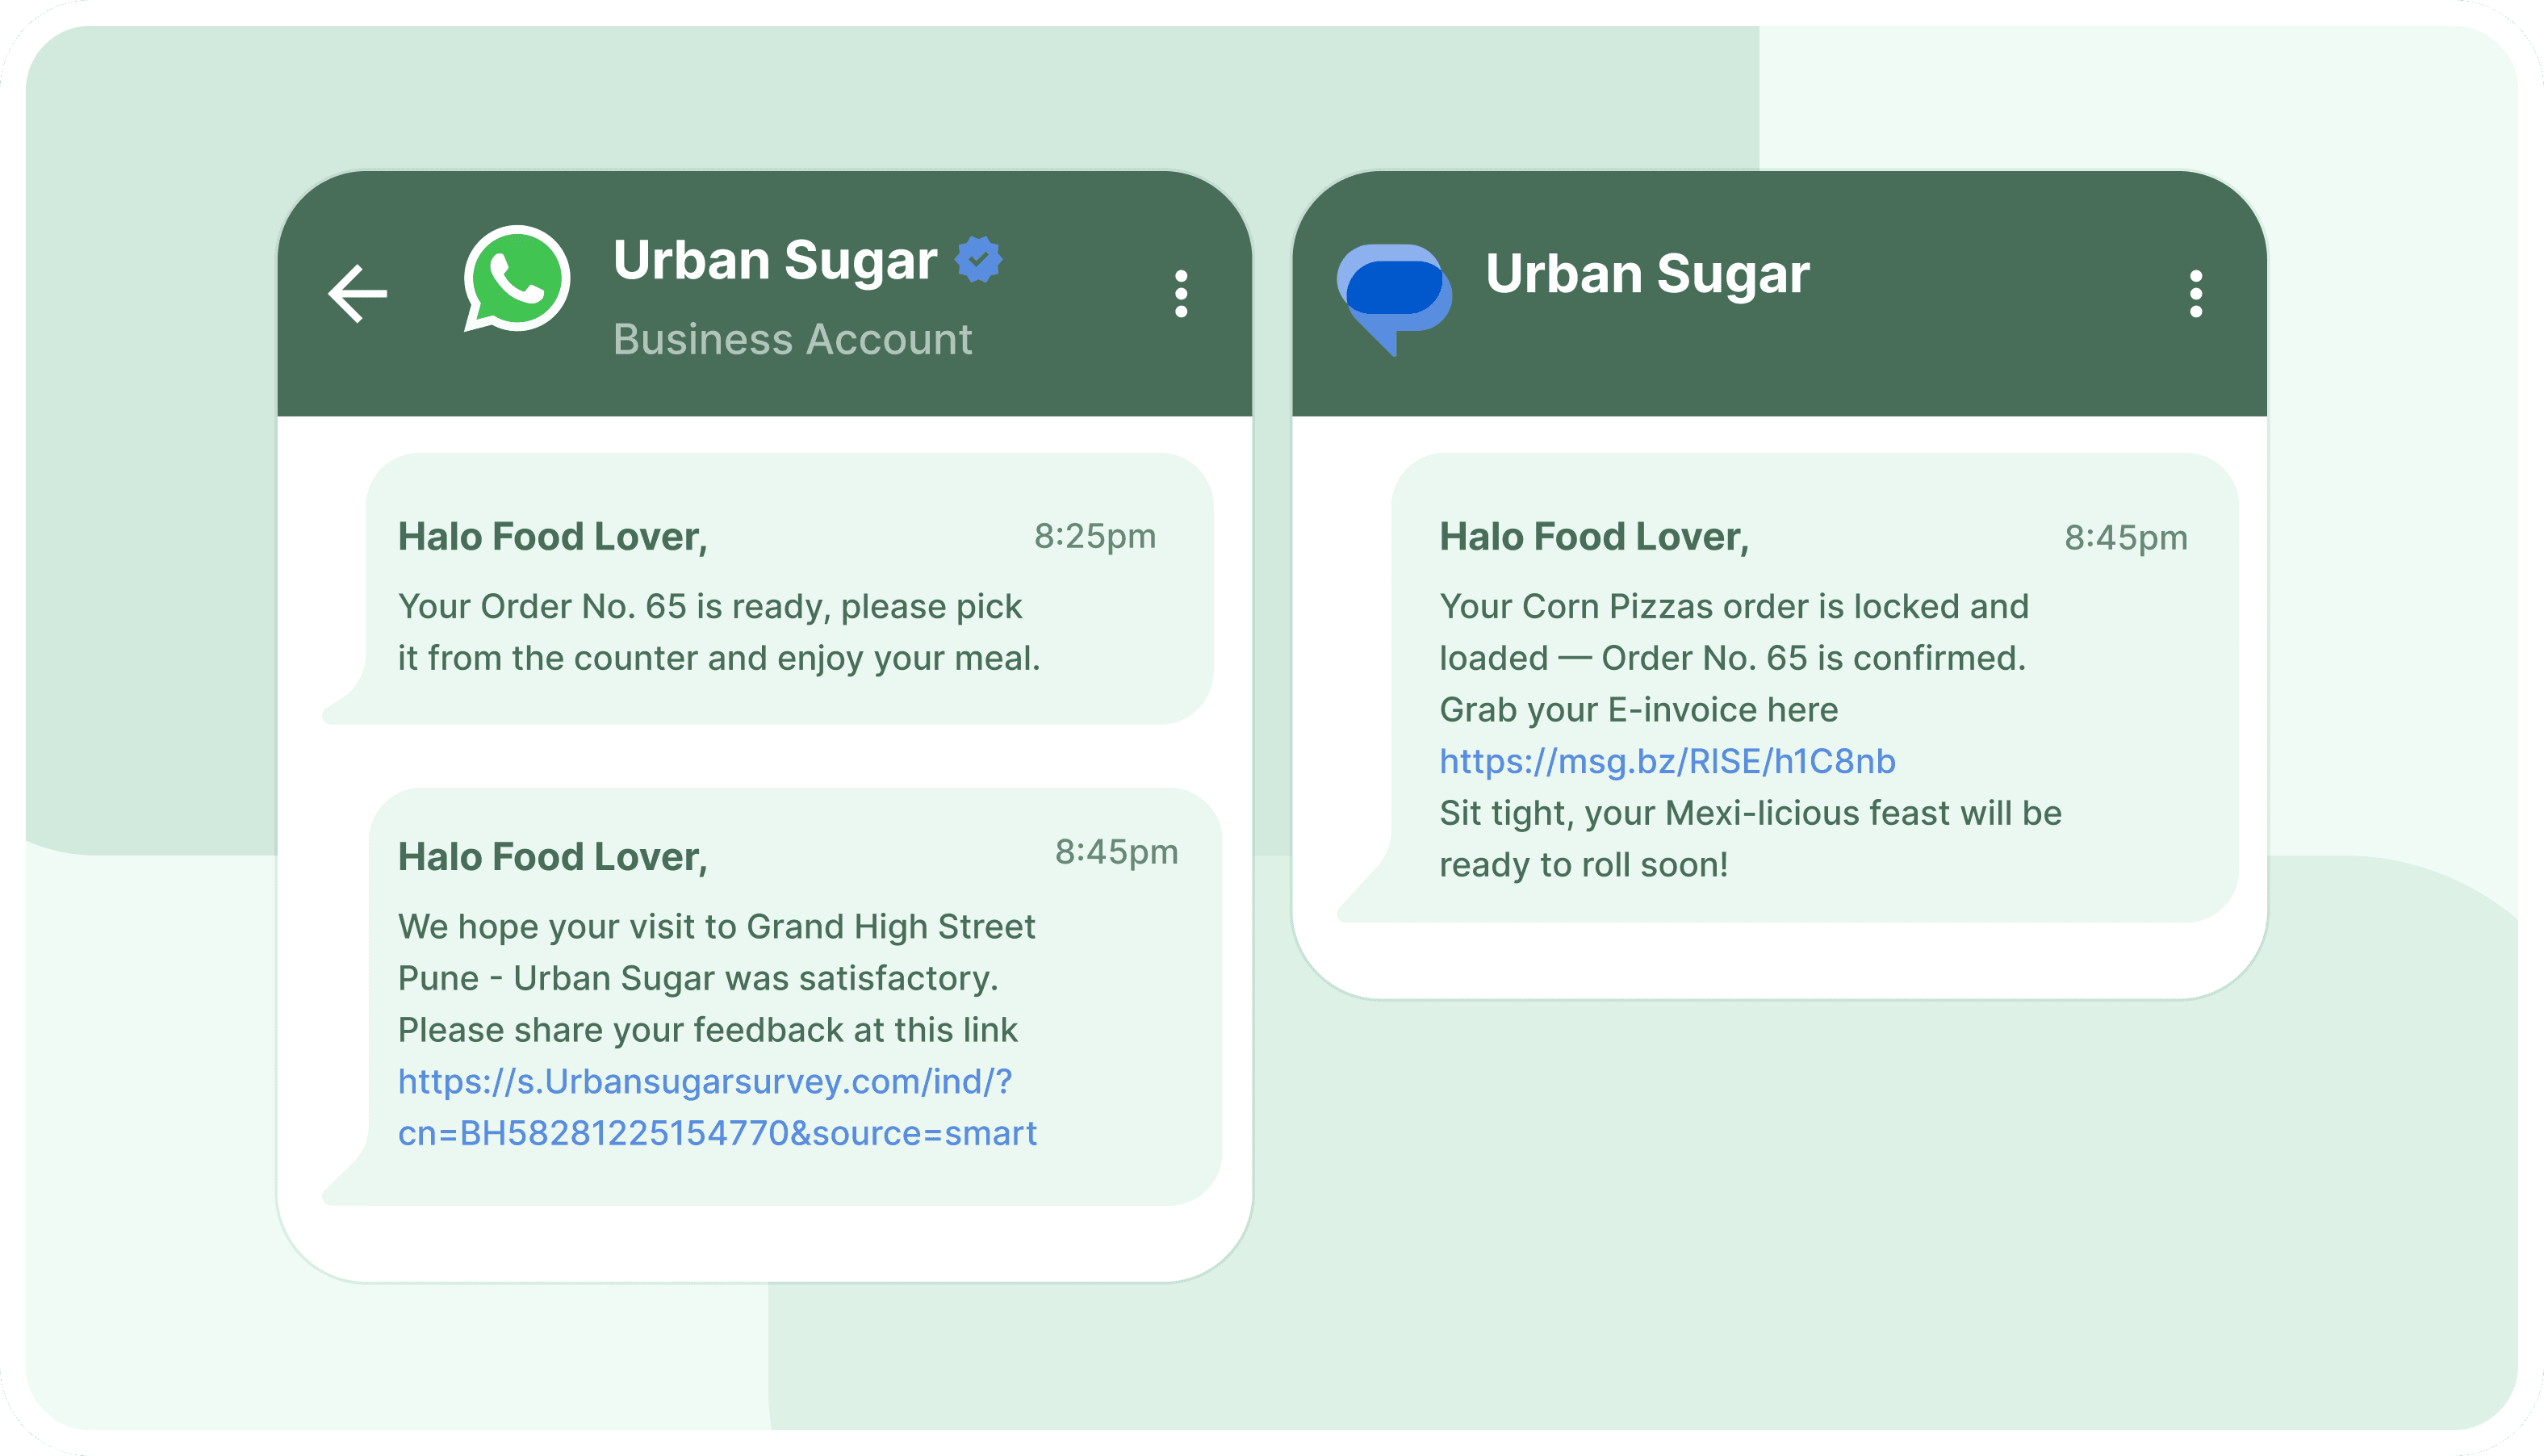The height and width of the screenshot is (1456, 2544).
Task: Click the green WhatsApp logo icon
Action: click(x=517, y=278)
